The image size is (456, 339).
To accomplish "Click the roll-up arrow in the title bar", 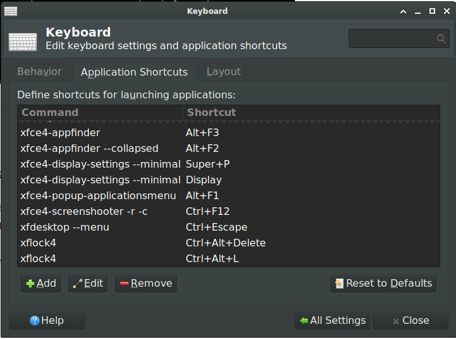I will click(403, 11).
